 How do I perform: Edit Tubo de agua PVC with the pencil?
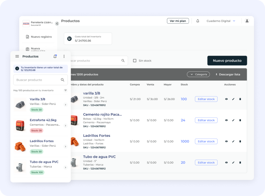click(x=233, y=162)
